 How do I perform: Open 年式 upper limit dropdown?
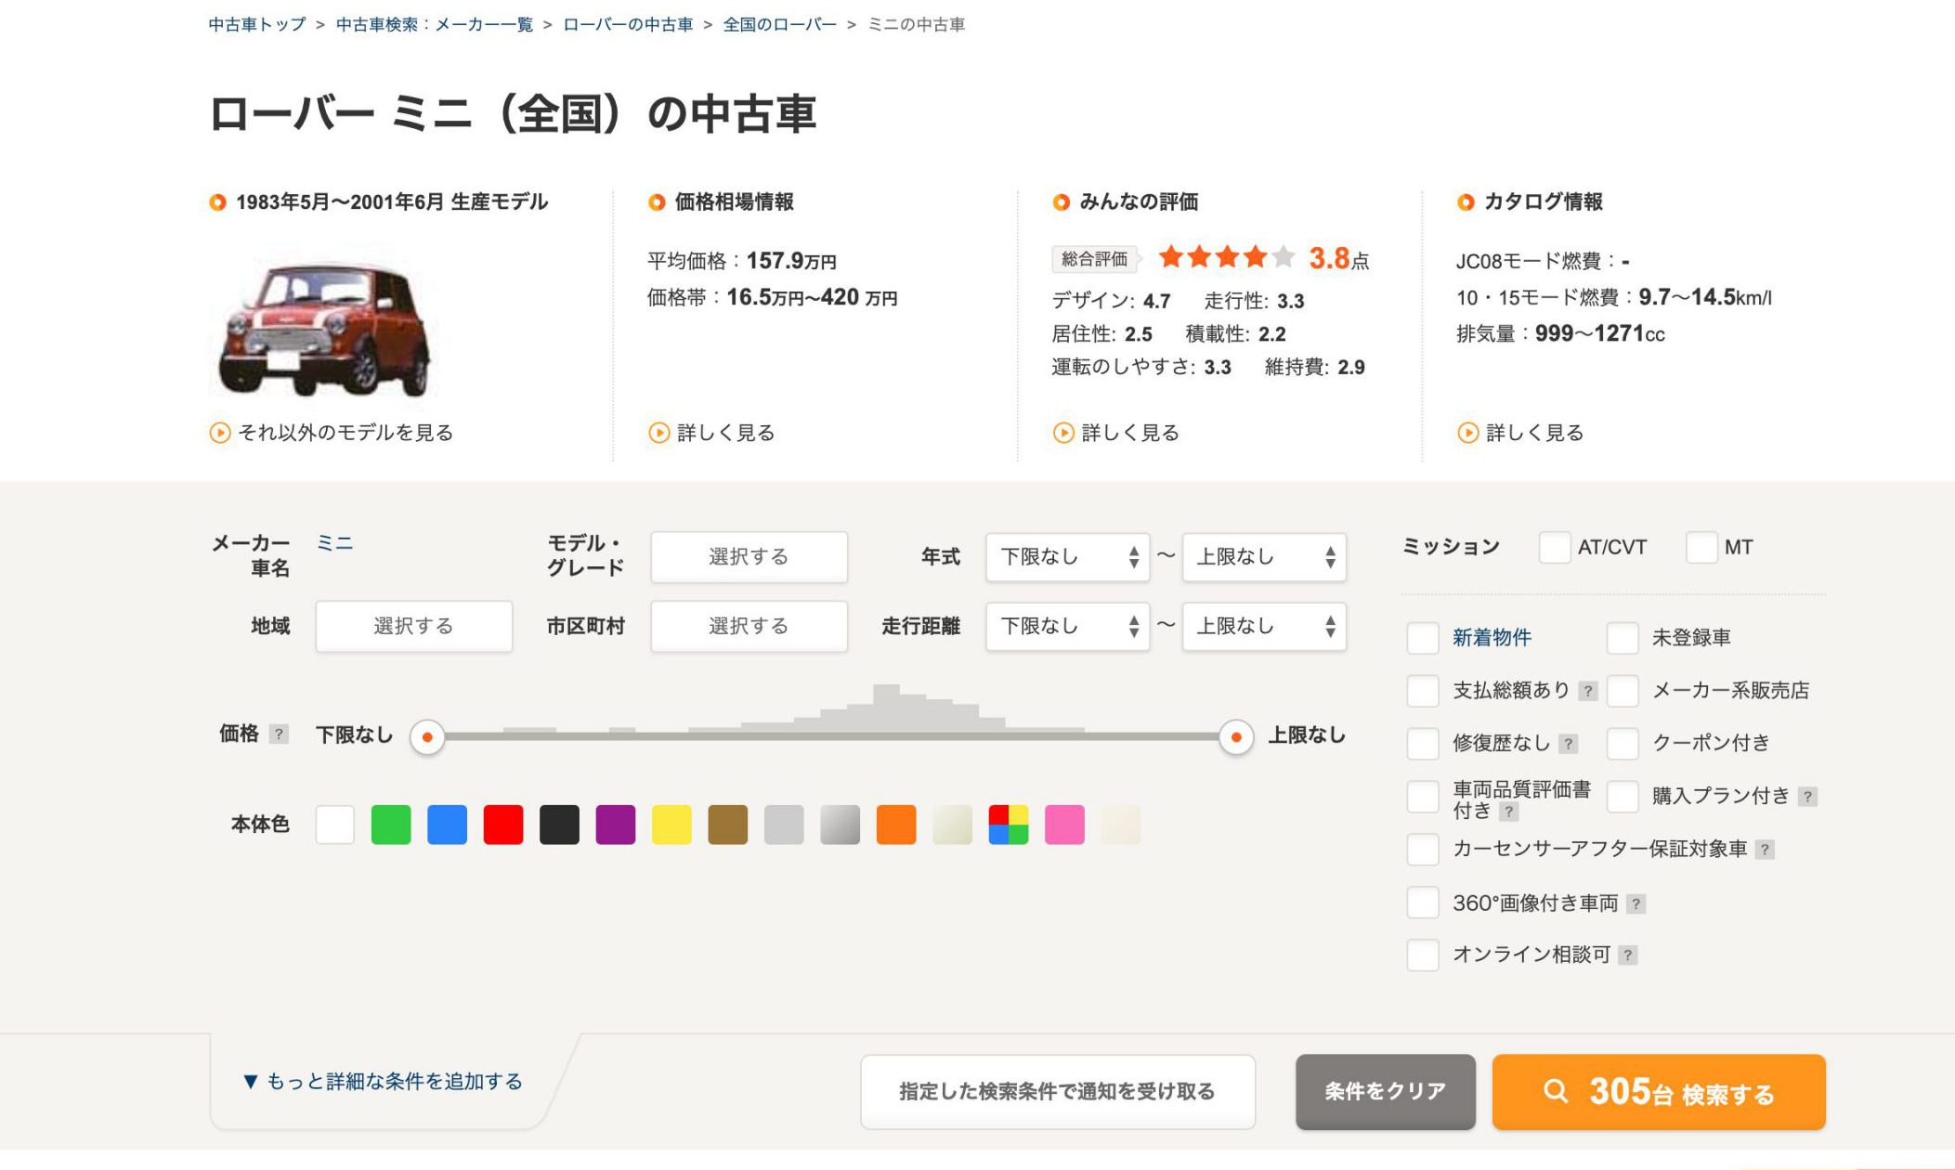click(1264, 557)
